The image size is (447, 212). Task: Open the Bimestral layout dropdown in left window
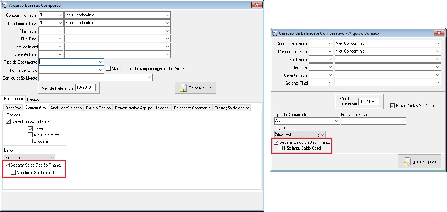53,157
